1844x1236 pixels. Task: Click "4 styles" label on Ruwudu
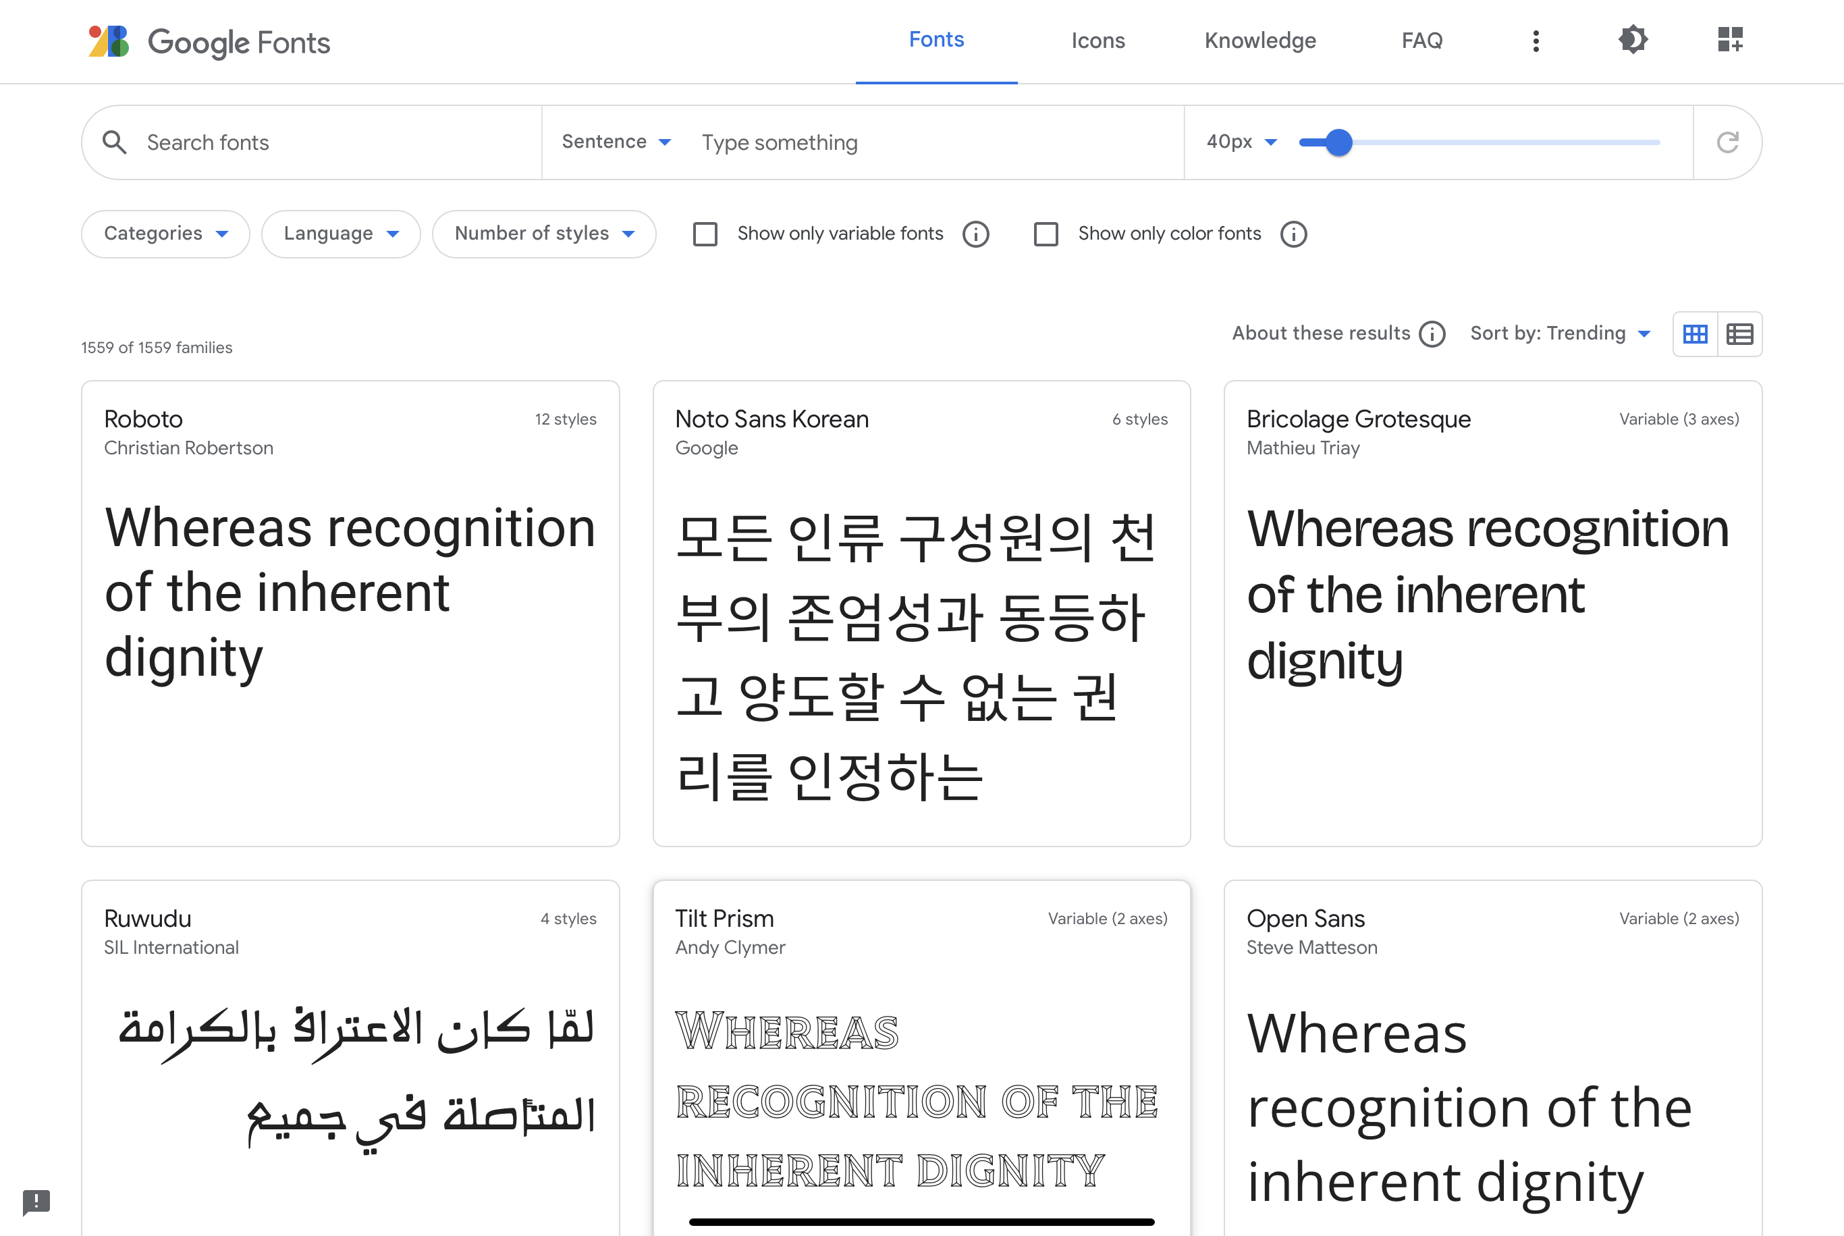click(x=568, y=919)
